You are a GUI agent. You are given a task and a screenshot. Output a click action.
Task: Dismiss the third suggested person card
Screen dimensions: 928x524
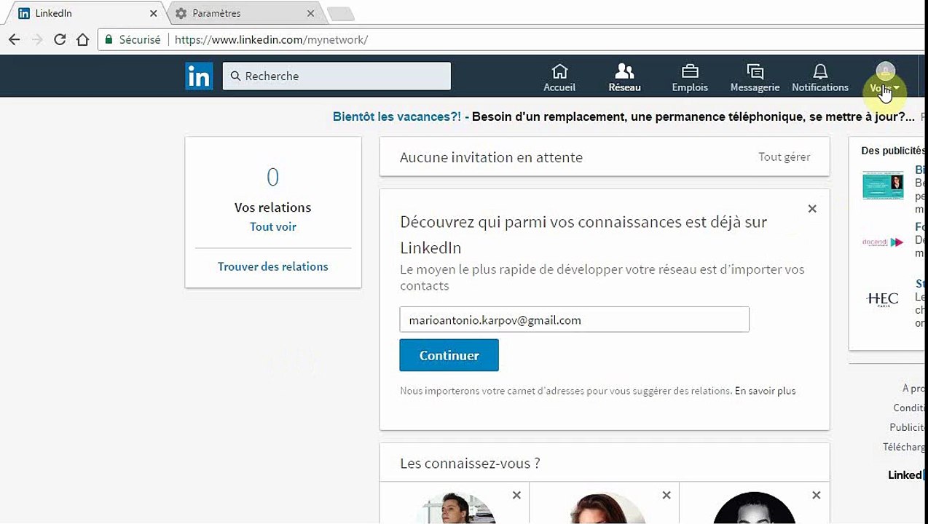point(816,495)
